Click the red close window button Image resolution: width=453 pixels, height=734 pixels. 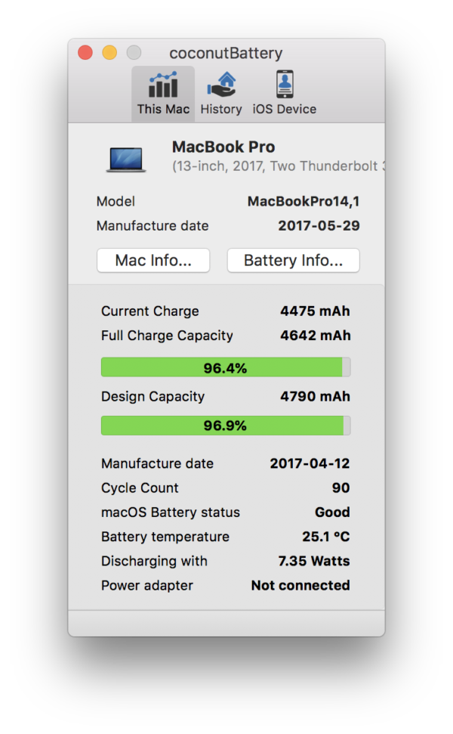tap(85, 52)
